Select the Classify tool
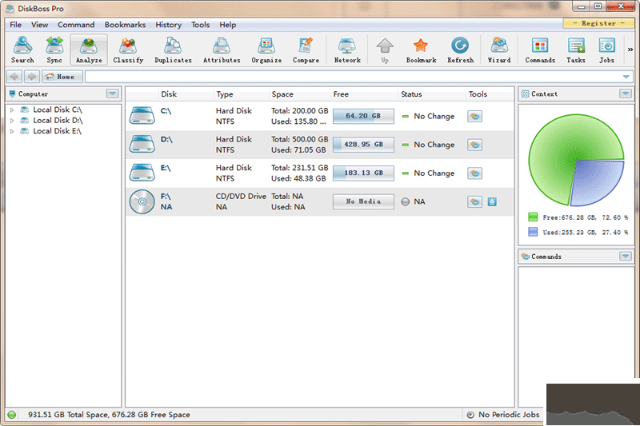Image resolution: width=640 pixels, height=426 pixels. pyautogui.click(x=128, y=50)
